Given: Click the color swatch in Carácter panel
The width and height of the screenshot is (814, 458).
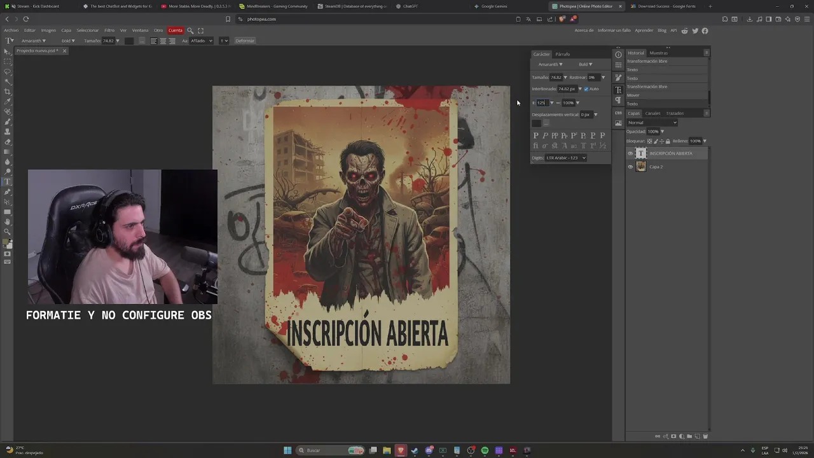Looking at the screenshot, I should point(536,123).
